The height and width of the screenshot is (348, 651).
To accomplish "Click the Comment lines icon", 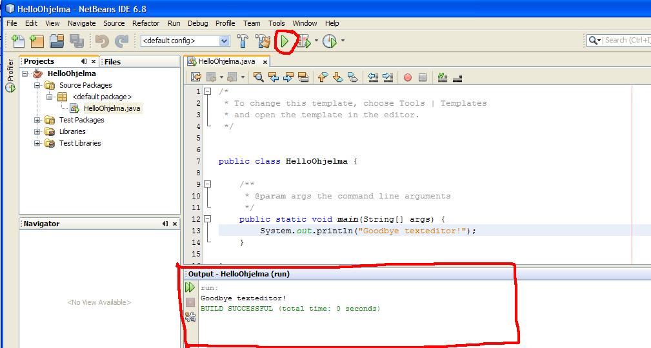I will click(443, 77).
